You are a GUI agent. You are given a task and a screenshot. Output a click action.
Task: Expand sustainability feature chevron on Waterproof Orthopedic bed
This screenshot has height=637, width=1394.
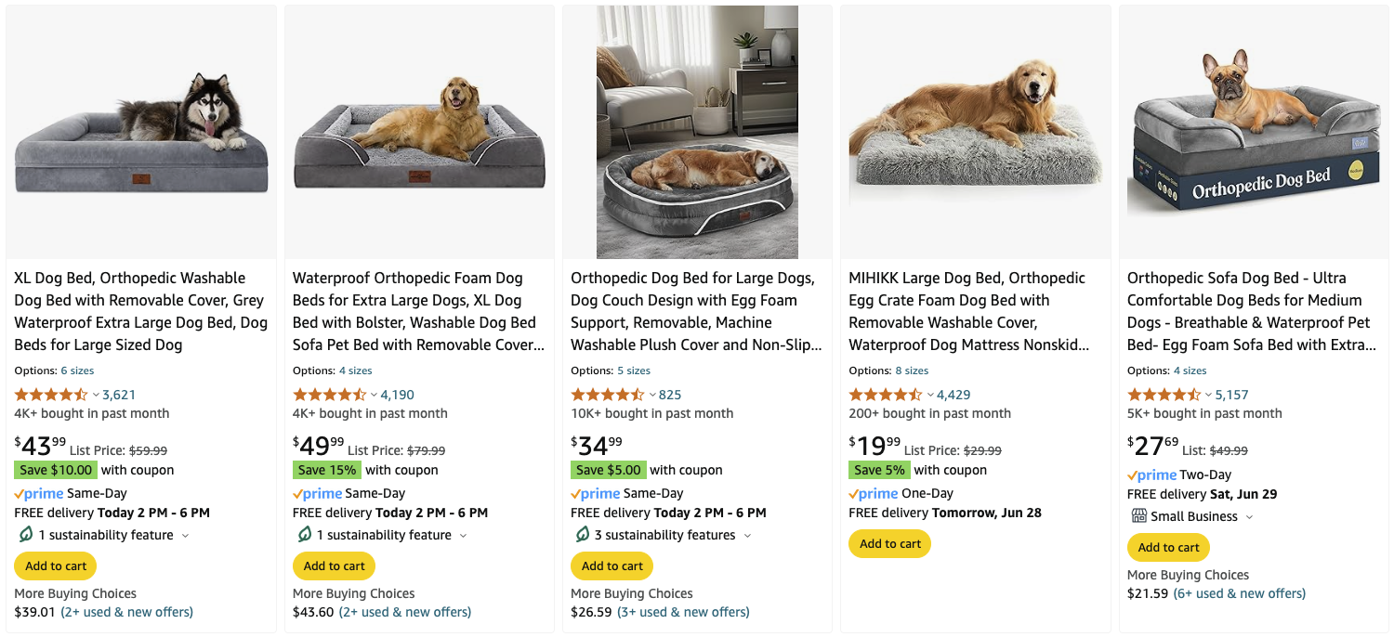[x=463, y=536]
